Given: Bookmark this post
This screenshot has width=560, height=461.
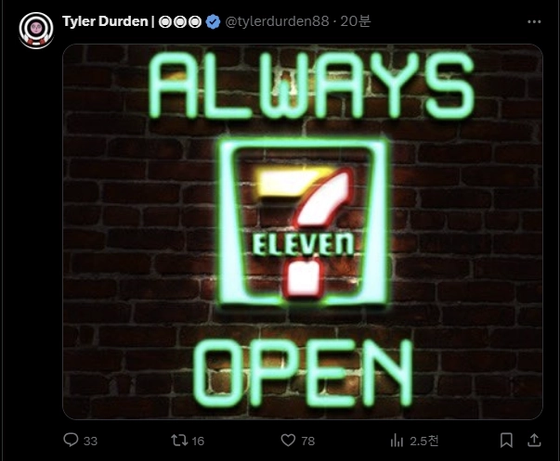Looking at the screenshot, I should point(506,441).
